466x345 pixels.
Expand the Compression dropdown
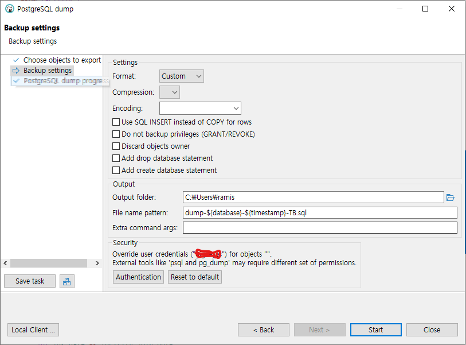[x=170, y=92]
